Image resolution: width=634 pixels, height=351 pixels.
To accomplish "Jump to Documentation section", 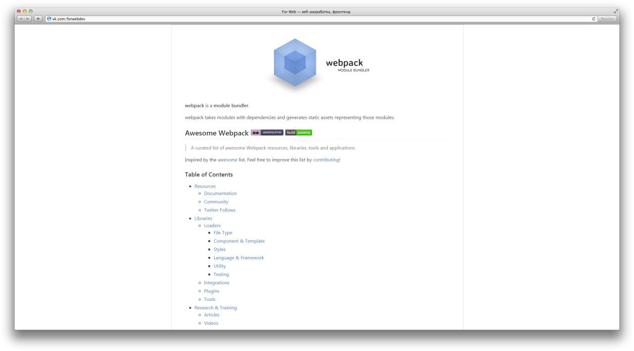I will tap(220, 194).
